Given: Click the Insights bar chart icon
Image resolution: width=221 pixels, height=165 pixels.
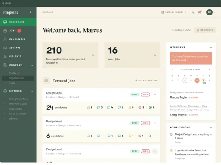Looking at the screenshot, I should pyautogui.click(x=5, y=56).
